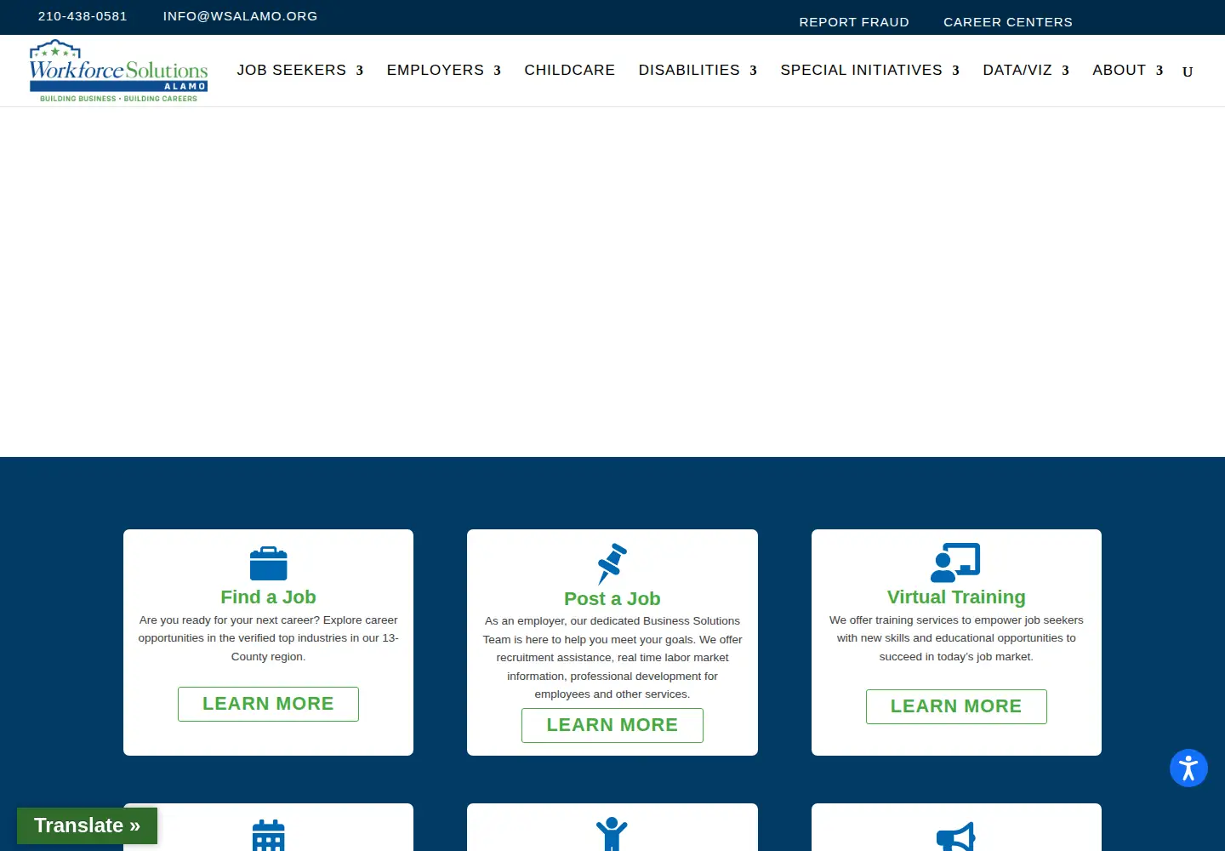This screenshot has height=851, width=1225.
Task: Click the phone number 210-438-0581
Action: point(83,16)
